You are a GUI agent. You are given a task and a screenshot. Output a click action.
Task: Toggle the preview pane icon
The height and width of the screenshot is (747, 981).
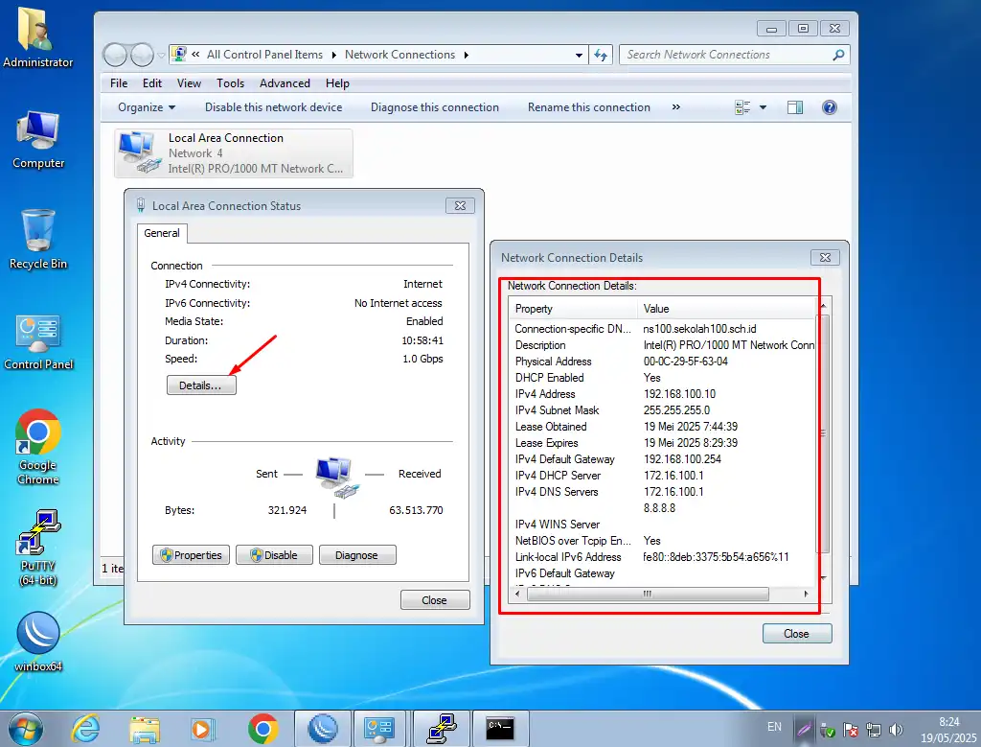pos(795,107)
